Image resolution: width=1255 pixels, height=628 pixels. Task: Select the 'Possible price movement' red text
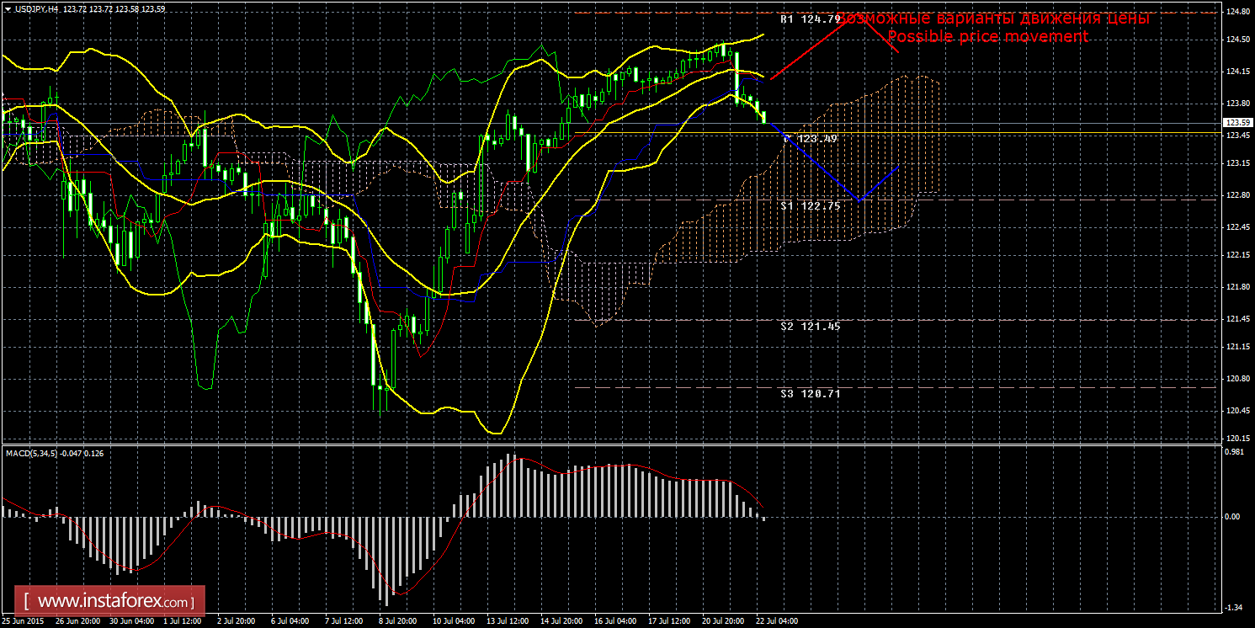point(987,37)
